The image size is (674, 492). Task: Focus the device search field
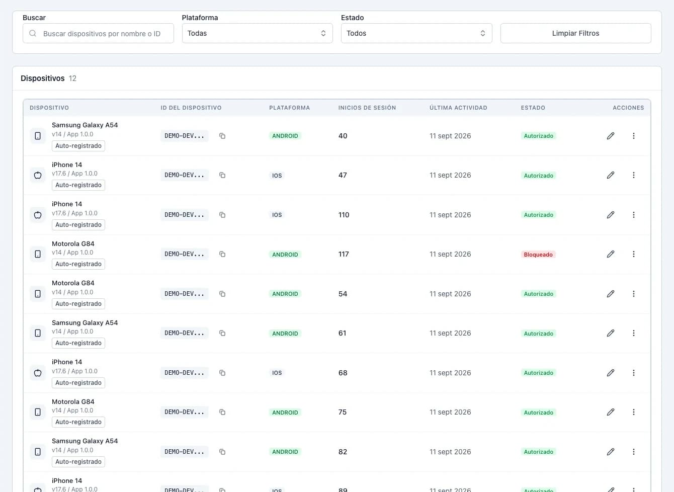tap(98, 33)
